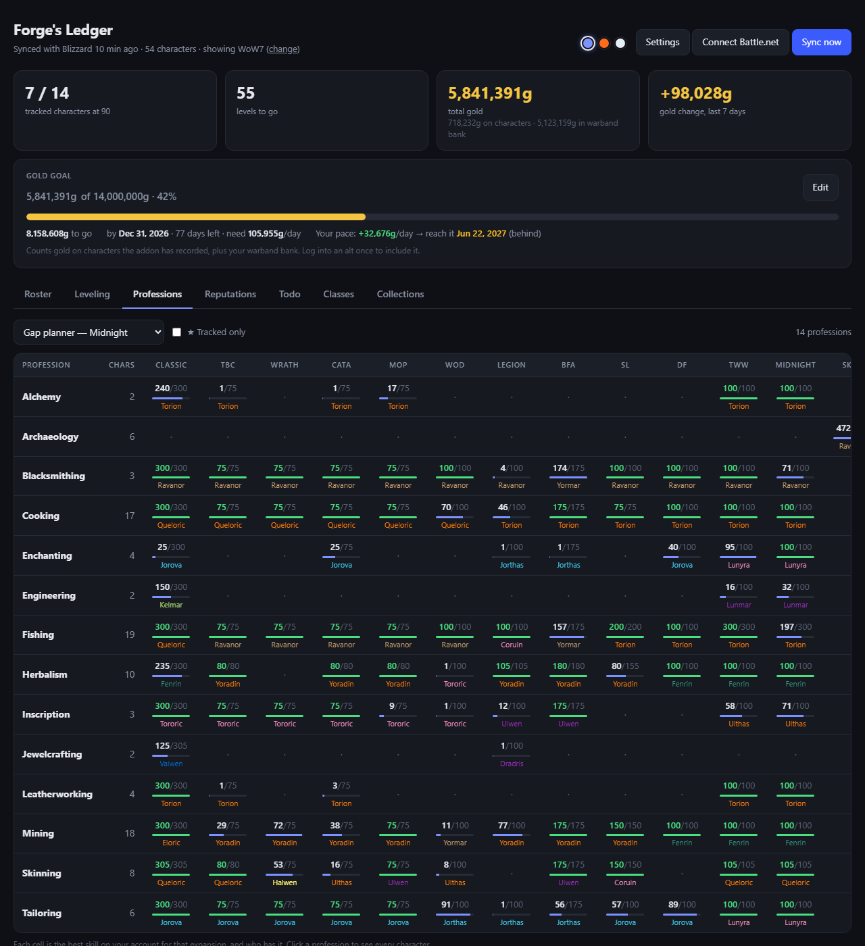865x946 pixels.
Task: Open the Collections tab
Action: pos(400,294)
